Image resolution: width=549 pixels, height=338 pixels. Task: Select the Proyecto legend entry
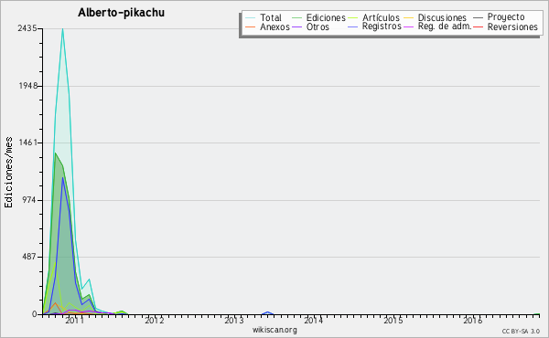(x=506, y=17)
